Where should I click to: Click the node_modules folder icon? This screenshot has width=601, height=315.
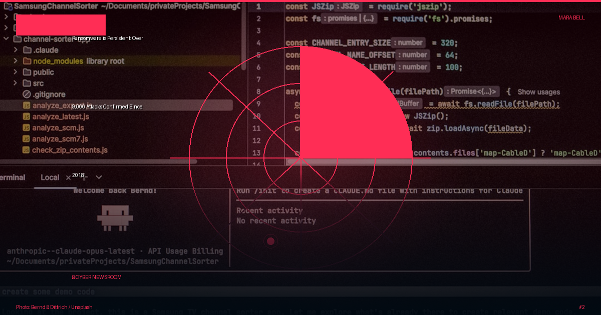pyautogui.click(x=28, y=61)
